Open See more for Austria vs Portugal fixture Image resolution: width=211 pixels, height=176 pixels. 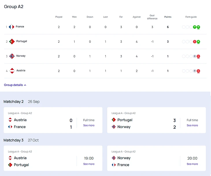coord(89,164)
